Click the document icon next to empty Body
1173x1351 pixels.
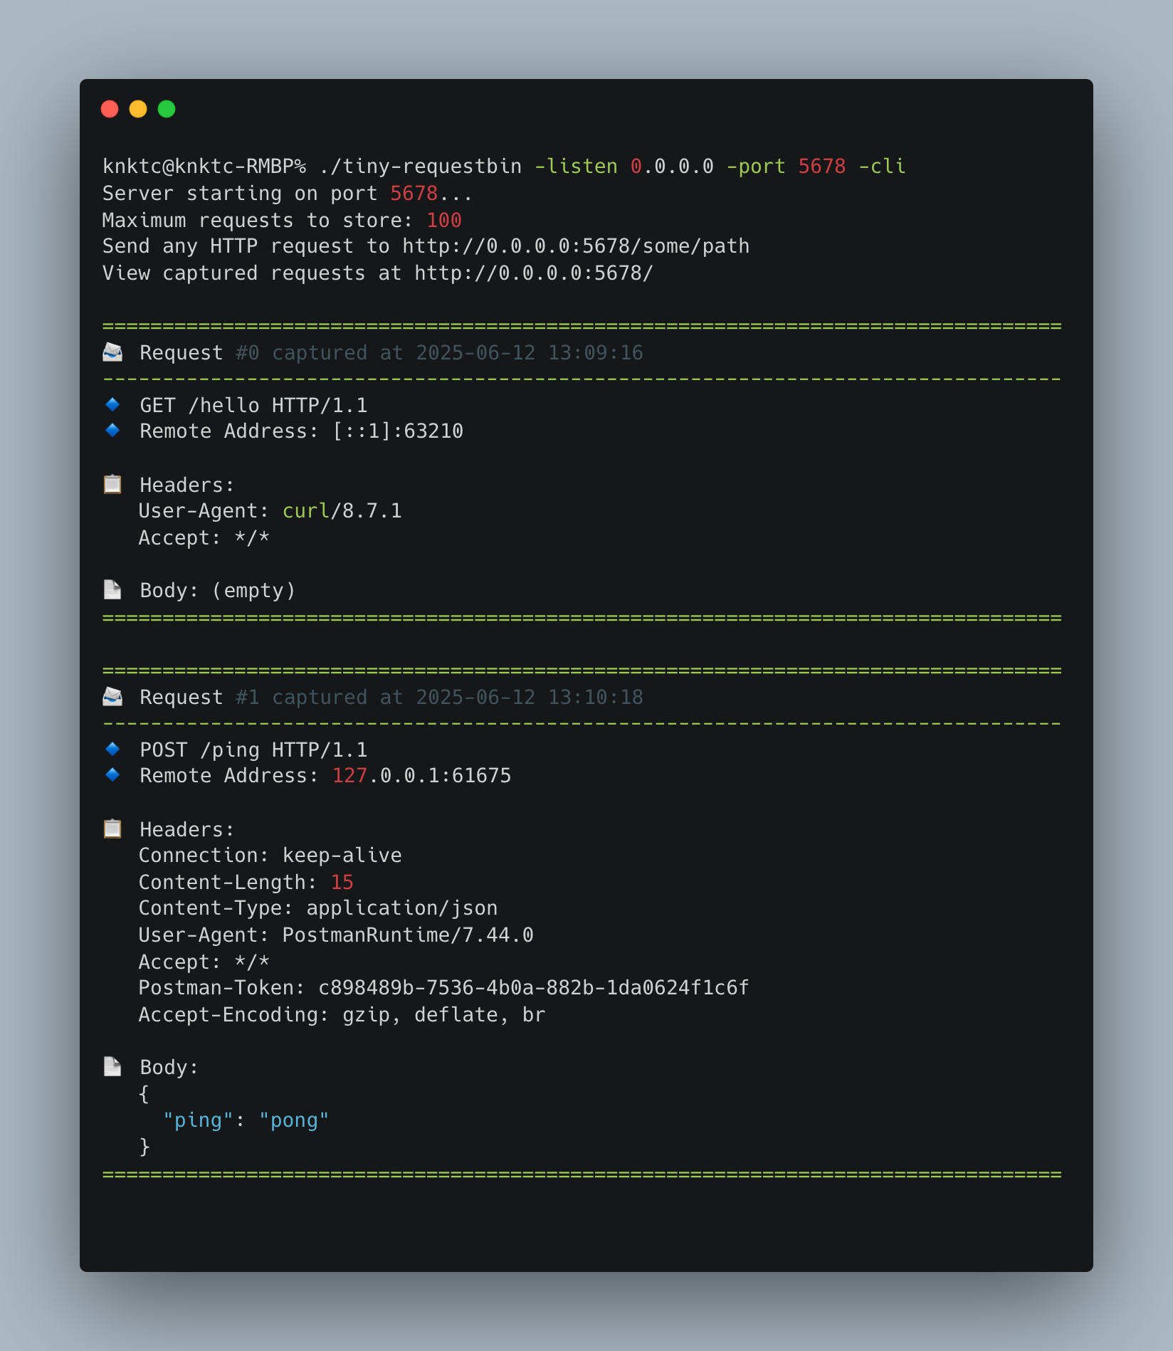pos(112,589)
